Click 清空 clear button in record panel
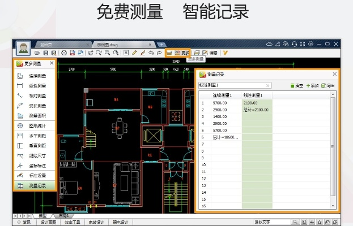 pyautogui.click(x=297, y=85)
